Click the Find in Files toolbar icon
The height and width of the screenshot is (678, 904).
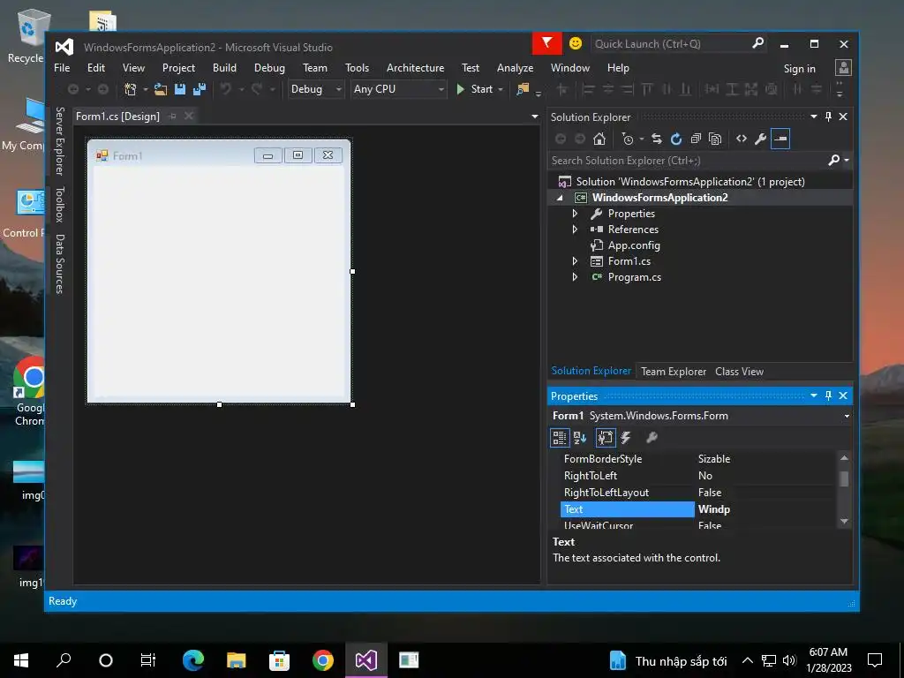click(x=523, y=89)
